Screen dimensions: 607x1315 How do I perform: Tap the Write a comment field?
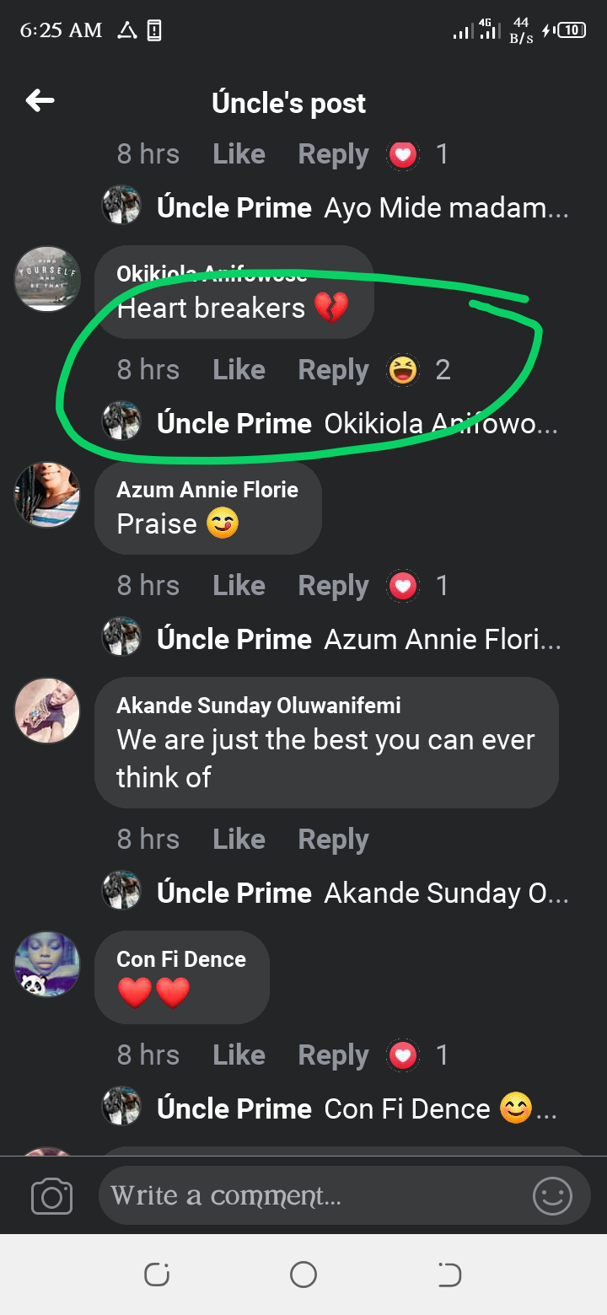[x=312, y=1195]
